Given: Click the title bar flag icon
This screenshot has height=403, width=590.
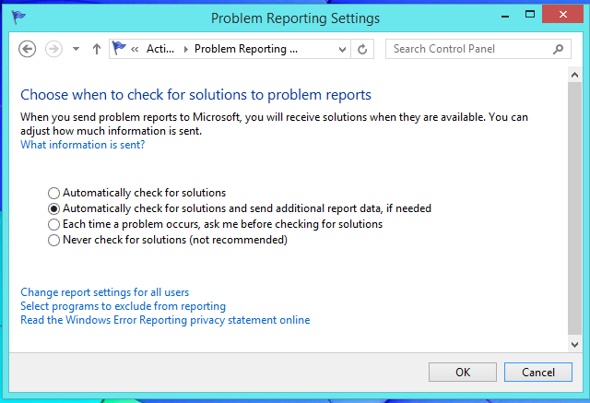Looking at the screenshot, I should [16, 17].
